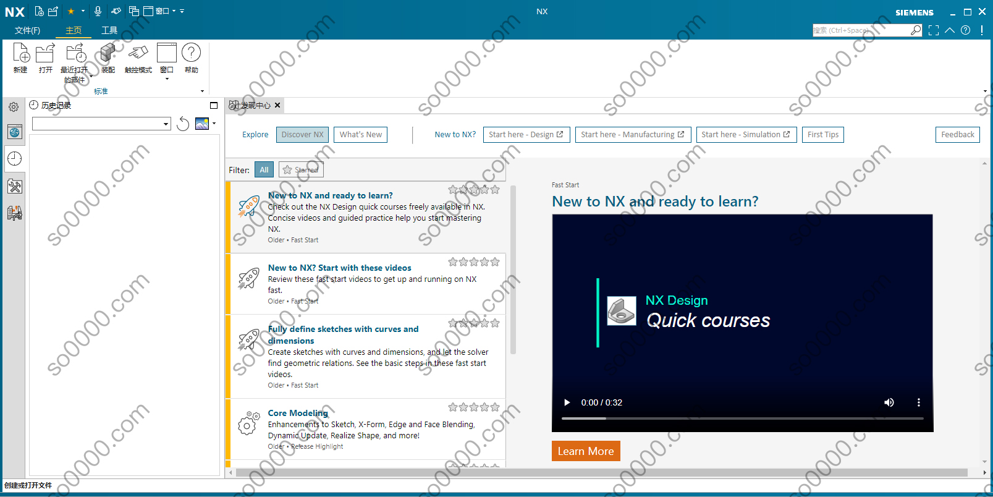993x497 pixels.
Task: Click the landscape image view icon
Action: (202, 124)
